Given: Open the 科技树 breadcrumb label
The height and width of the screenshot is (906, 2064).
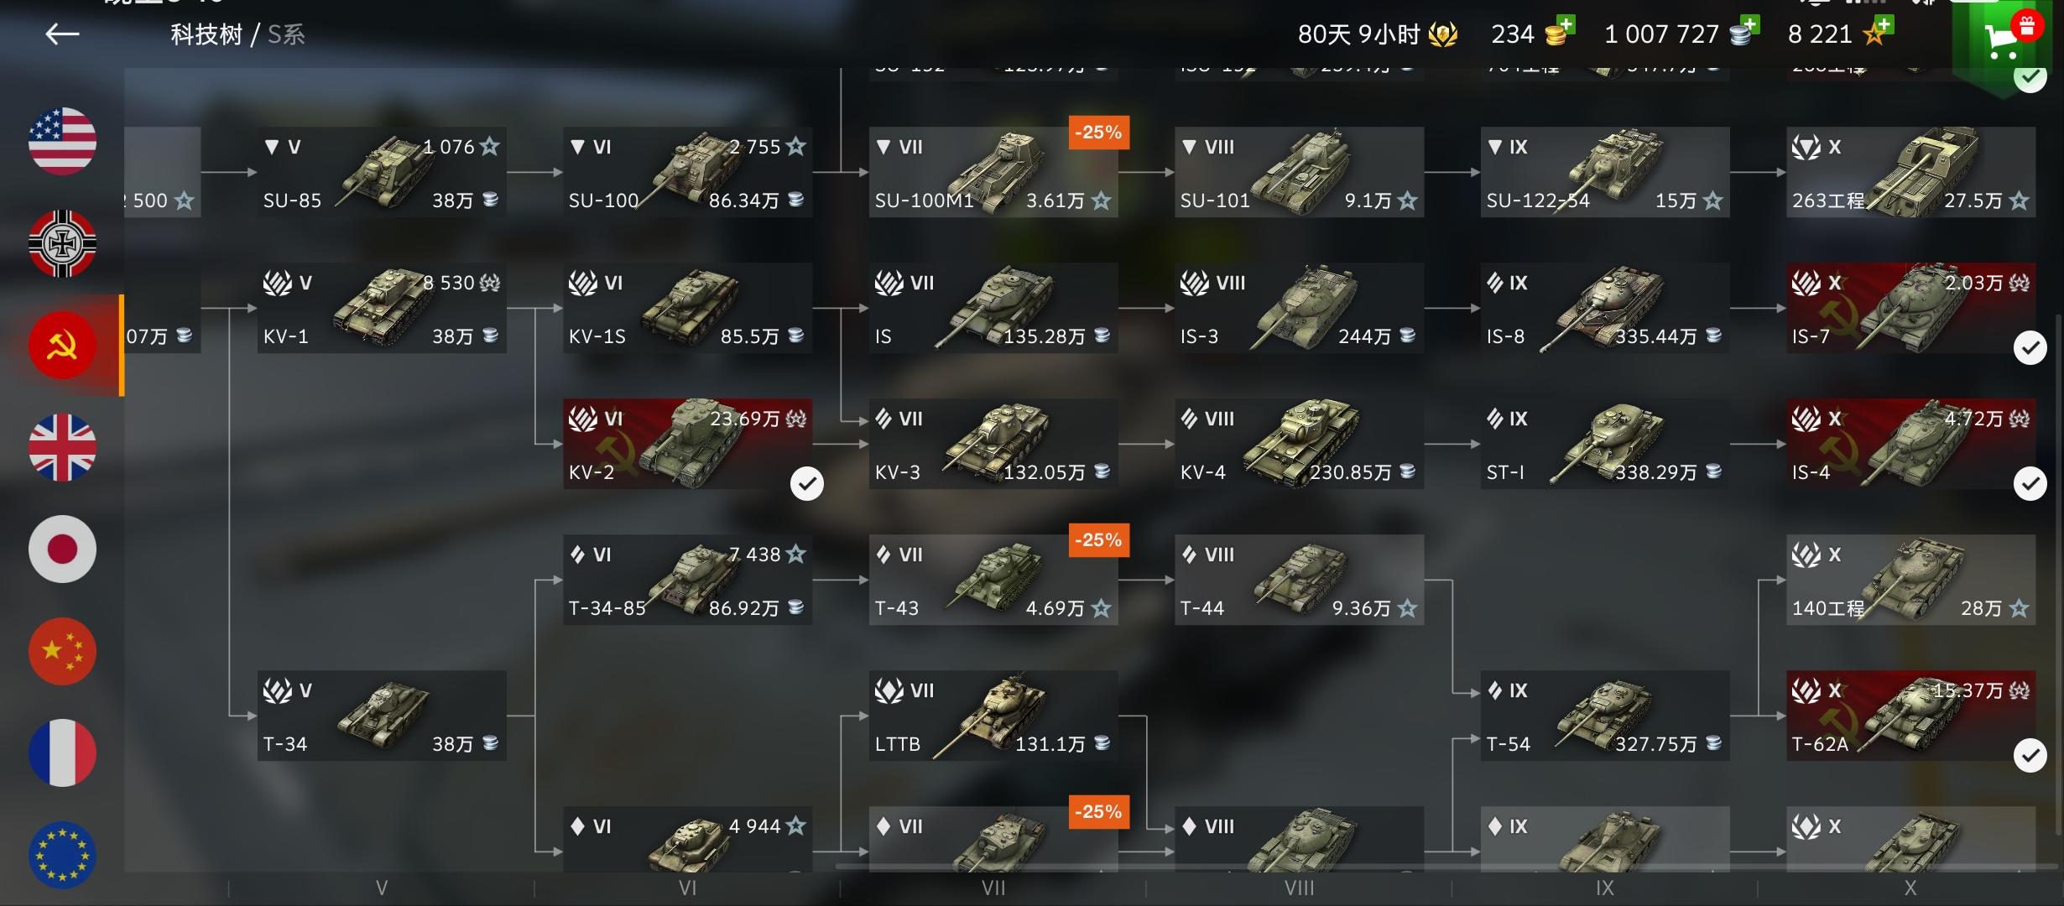Looking at the screenshot, I should click(206, 34).
